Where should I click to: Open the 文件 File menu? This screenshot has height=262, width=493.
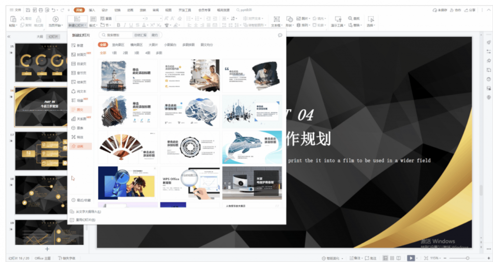(x=15, y=10)
